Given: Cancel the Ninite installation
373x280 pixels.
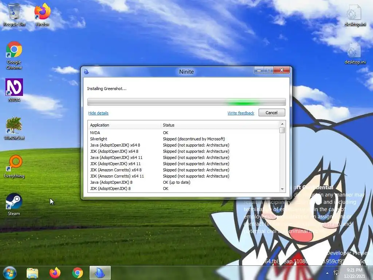Looking at the screenshot, I should tap(272, 113).
